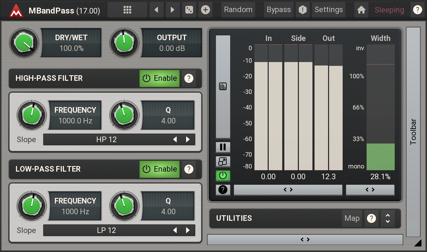Image resolution: width=427 pixels, height=252 pixels.
Task: Toggle the High-Pass Filter Enable button
Action: click(160, 78)
